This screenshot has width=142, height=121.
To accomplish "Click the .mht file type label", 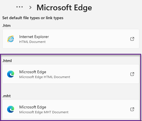I will click(x=7, y=96).
